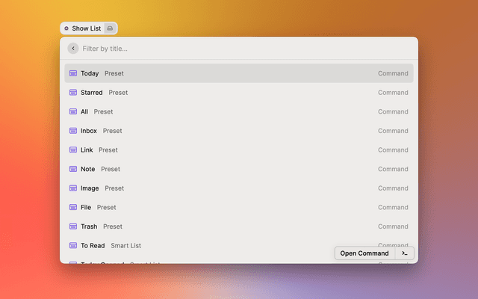Choose the Note preset command

click(239, 169)
